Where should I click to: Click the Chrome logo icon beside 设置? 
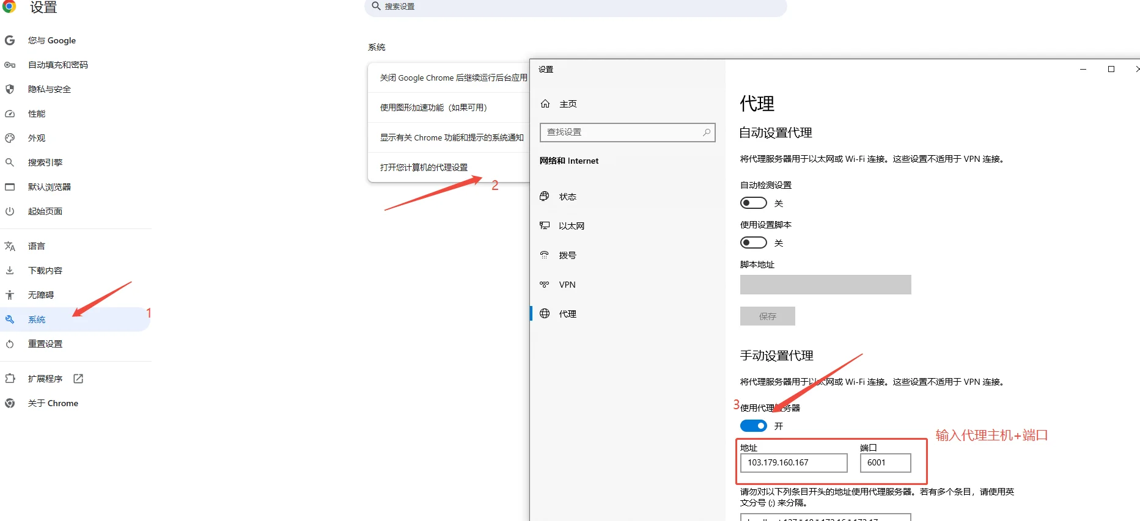[9, 6]
